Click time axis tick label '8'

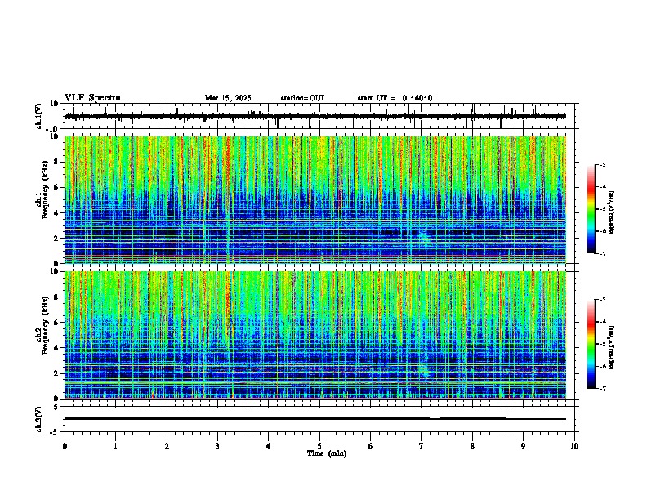click(x=472, y=446)
